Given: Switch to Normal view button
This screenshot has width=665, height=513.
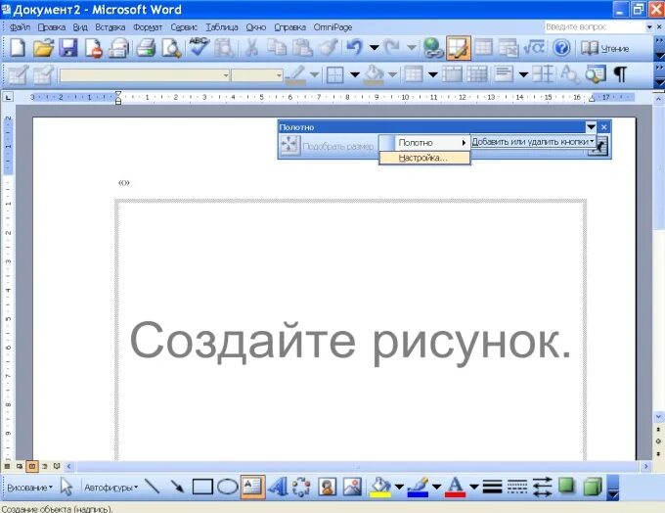Looking at the screenshot, I should [7, 466].
